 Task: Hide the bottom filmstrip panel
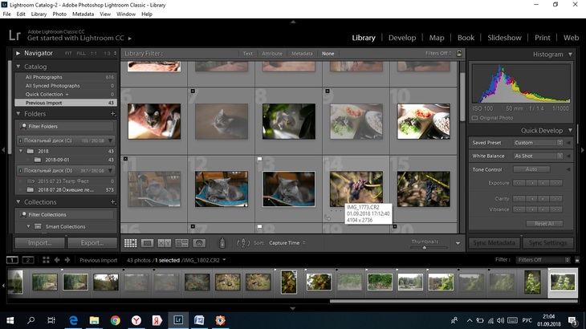point(293,308)
